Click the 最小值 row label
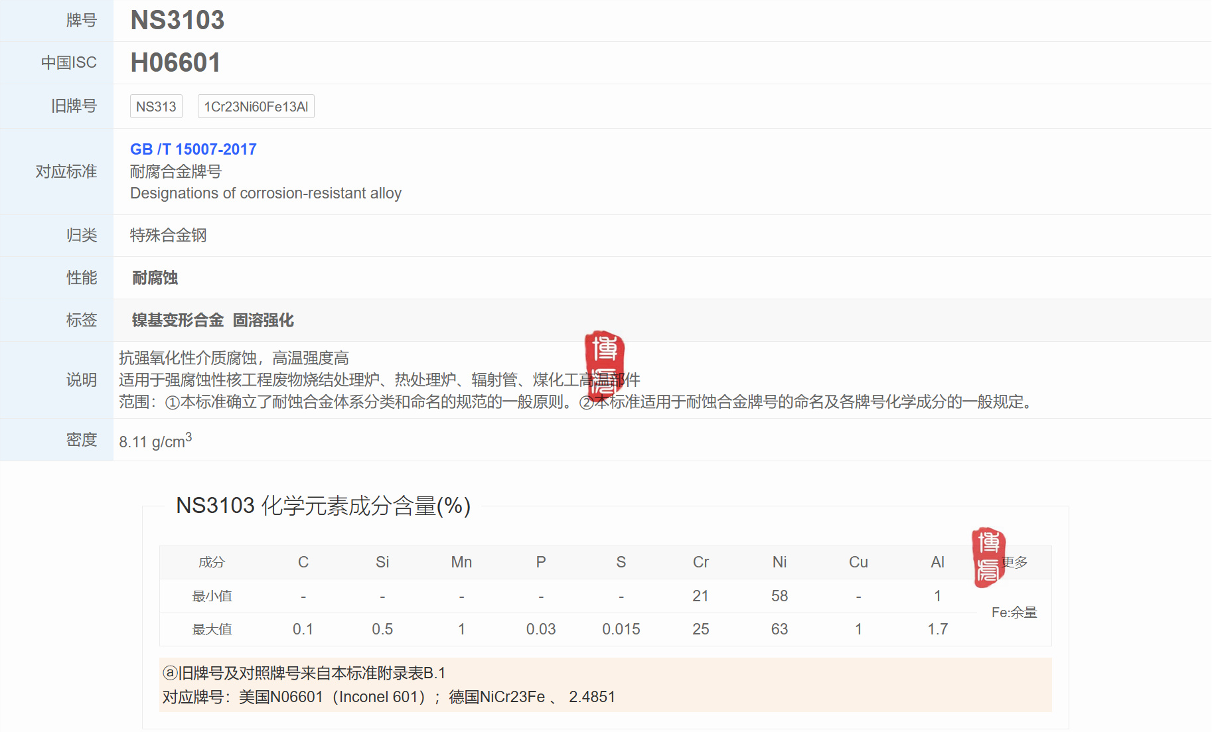 (x=212, y=596)
